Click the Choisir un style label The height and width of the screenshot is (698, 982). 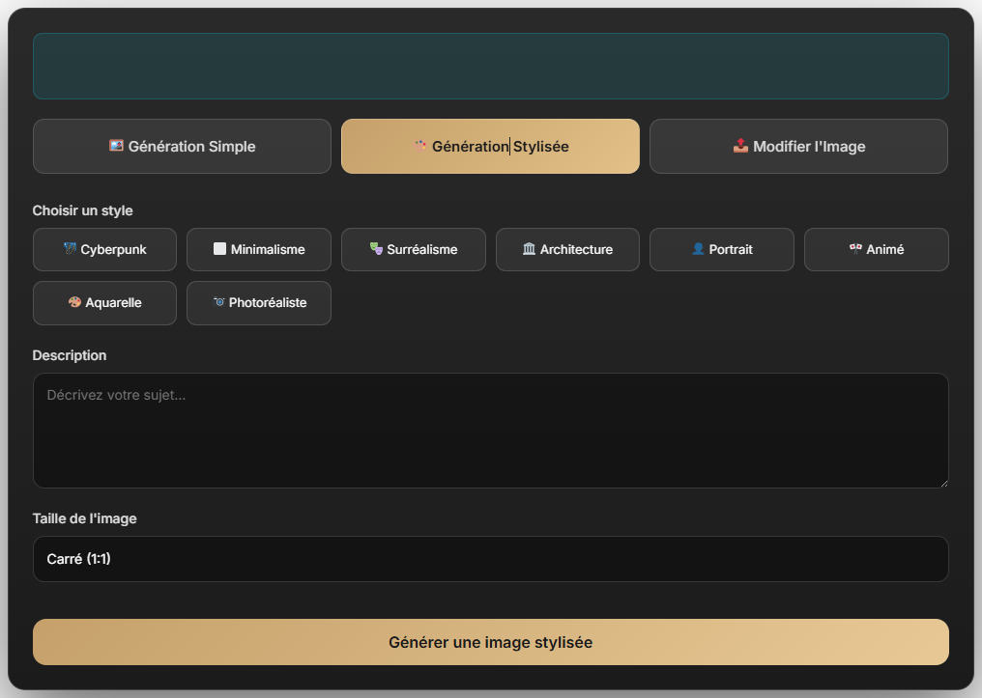83,210
